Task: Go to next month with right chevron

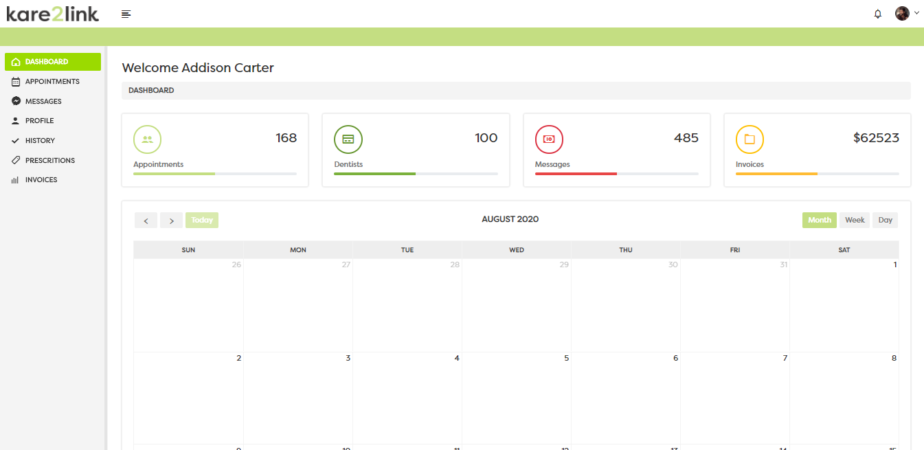Action: pos(171,221)
